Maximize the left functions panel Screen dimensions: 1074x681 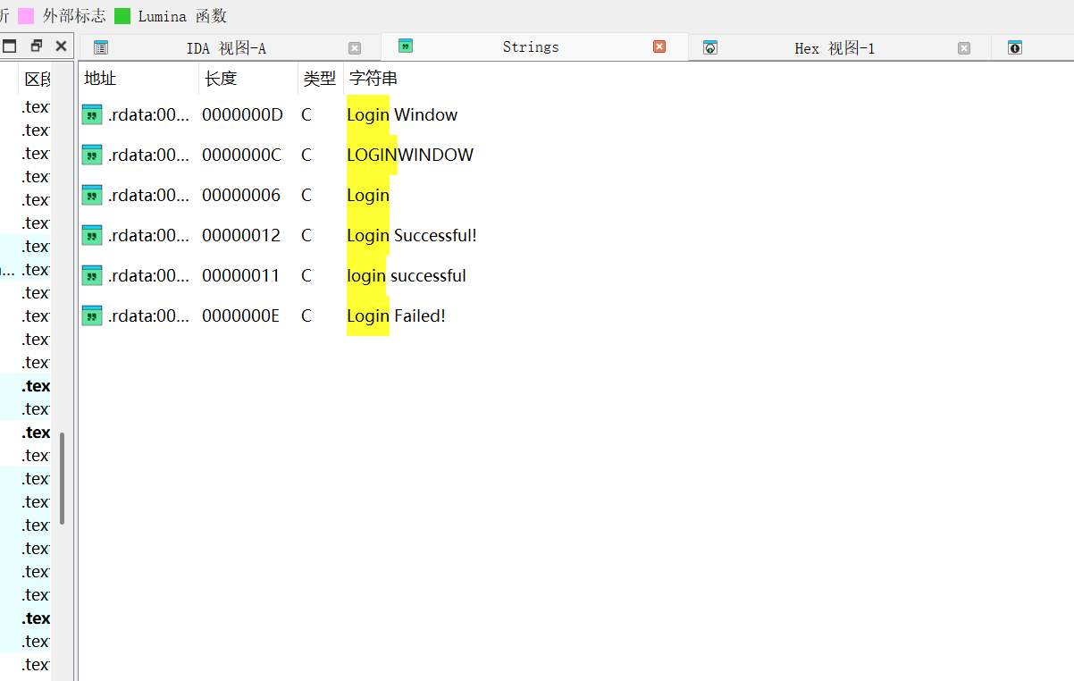point(10,46)
